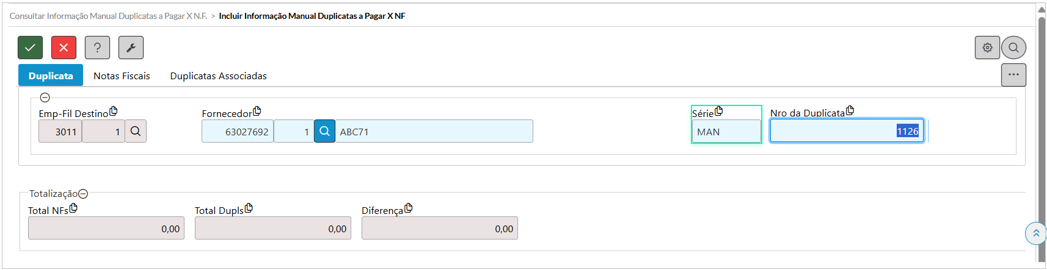This screenshot has height=270, width=1047.
Task: Select the Duplicata tab
Action: [x=51, y=76]
